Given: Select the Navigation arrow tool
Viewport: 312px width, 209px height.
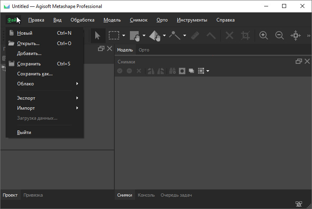Looking at the screenshot, I should coord(98,35).
